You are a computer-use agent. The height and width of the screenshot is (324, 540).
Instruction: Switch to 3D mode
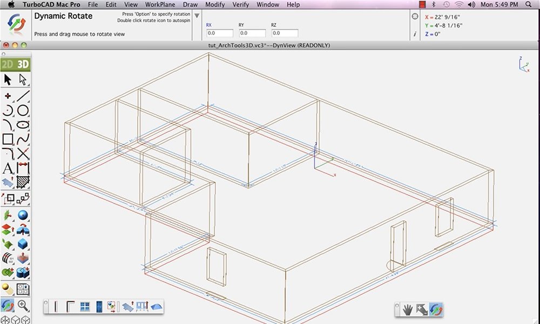[23, 64]
